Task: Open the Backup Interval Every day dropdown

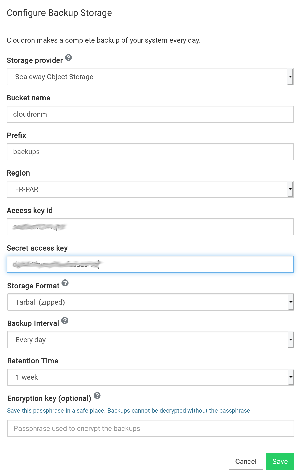Action: [150, 340]
